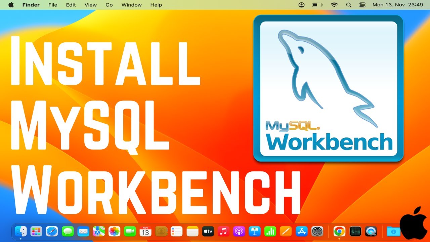Viewport: 430px width, 242px height.
Task: Open the Help menu
Action: [x=156, y=5]
